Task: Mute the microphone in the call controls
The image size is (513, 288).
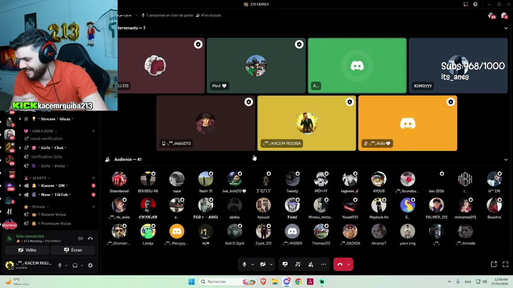Action: (x=244, y=264)
